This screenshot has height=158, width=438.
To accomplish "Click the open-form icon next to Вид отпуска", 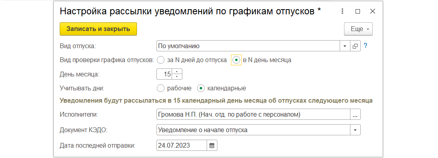I will pyautogui.click(x=355, y=46).
